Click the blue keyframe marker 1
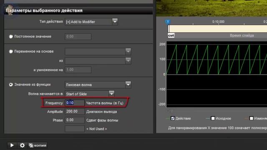The height and width of the screenshot is (150, 267). coord(168,22)
